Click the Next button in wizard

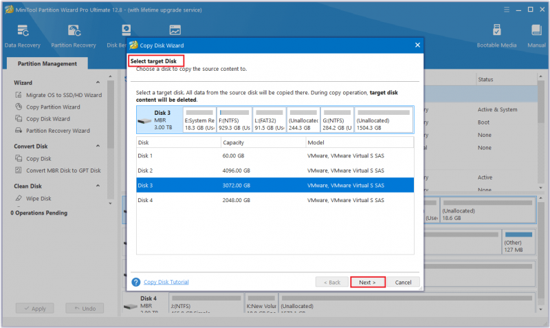[368, 283]
